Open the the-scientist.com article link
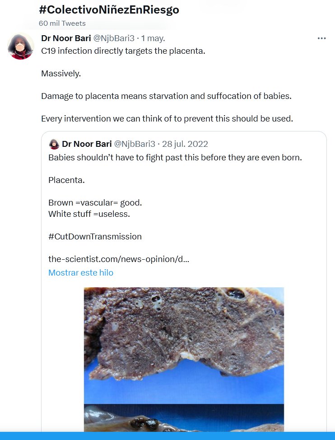Image resolution: width=335 pixels, height=440 pixels. tap(118, 259)
